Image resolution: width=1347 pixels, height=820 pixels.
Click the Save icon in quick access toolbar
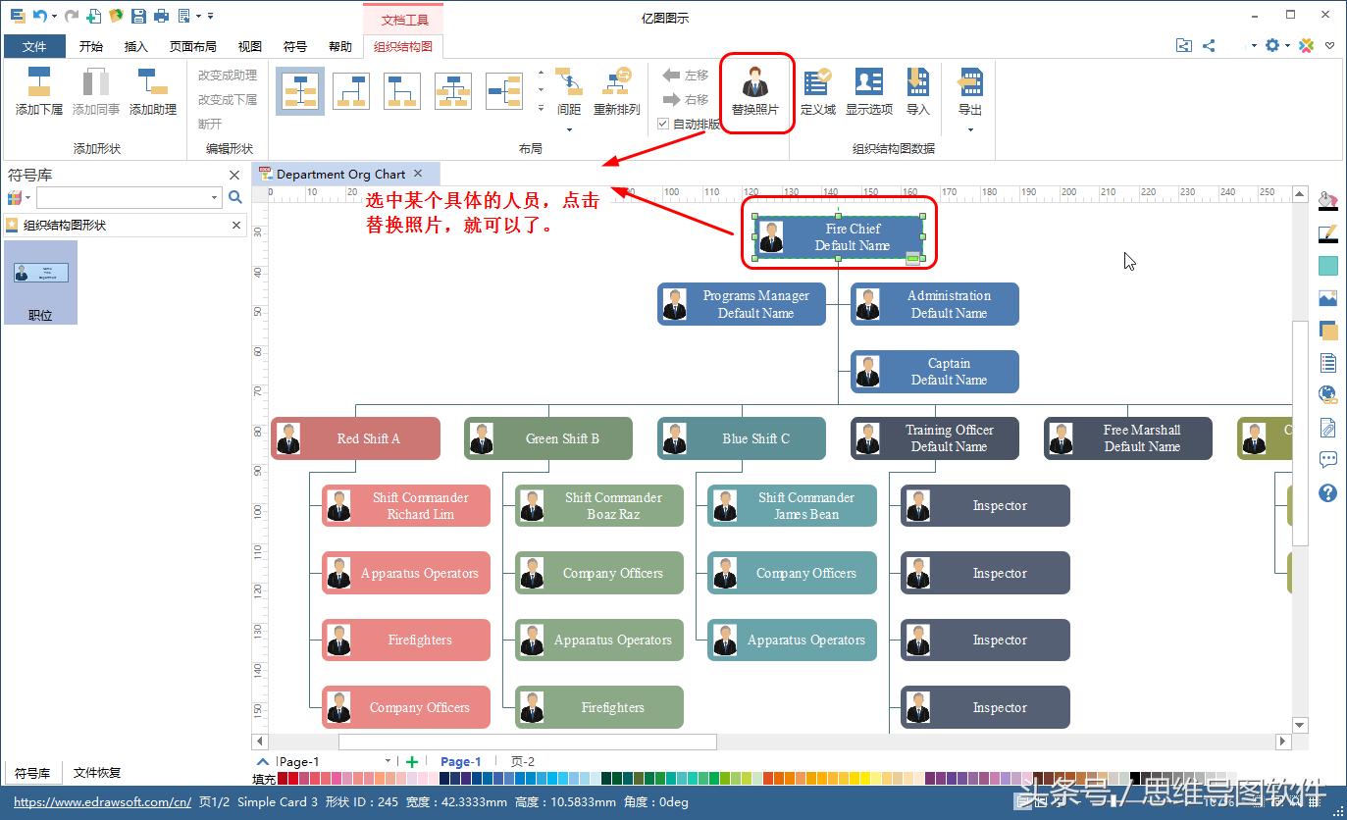(x=138, y=15)
